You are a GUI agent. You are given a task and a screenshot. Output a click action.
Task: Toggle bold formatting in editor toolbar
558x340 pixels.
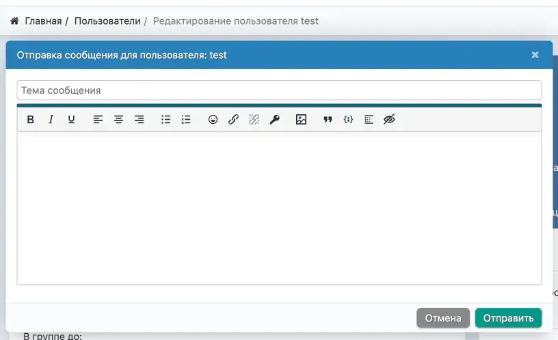pyautogui.click(x=31, y=119)
